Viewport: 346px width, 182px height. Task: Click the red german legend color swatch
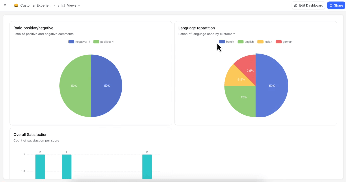(x=279, y=42)
